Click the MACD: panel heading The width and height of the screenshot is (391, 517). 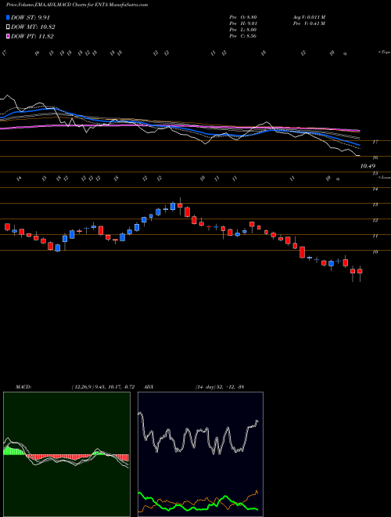23,387
